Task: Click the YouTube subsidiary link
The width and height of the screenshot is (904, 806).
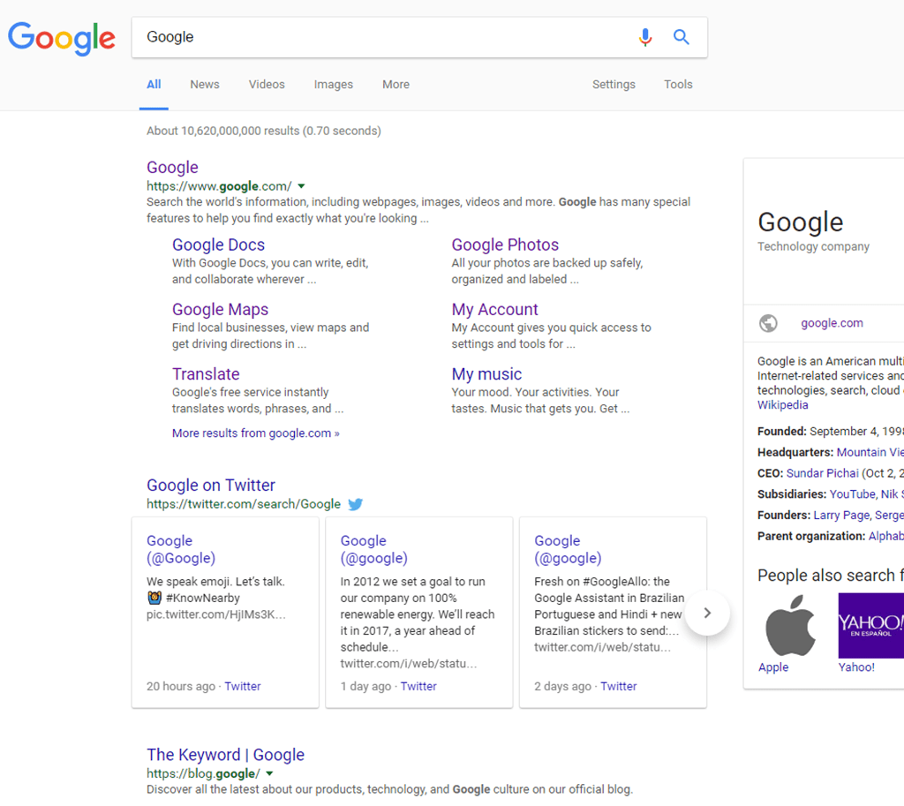Action: click(852, 494)
